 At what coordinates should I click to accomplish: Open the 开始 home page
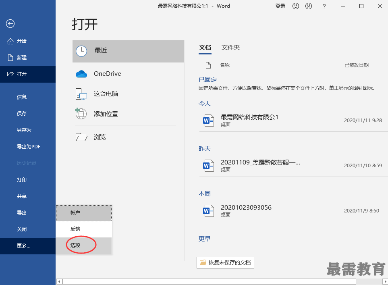click(x=28, y=41)
